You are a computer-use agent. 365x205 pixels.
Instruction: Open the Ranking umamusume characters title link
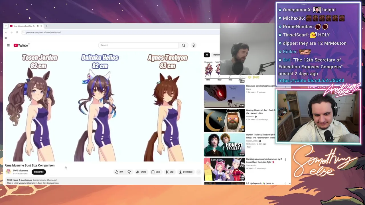[x=264, y=161]
